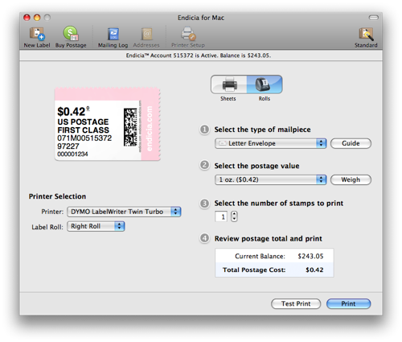402x342 pixels.
Task: Select the Rolls printing mode
Action: coord(265,84)
